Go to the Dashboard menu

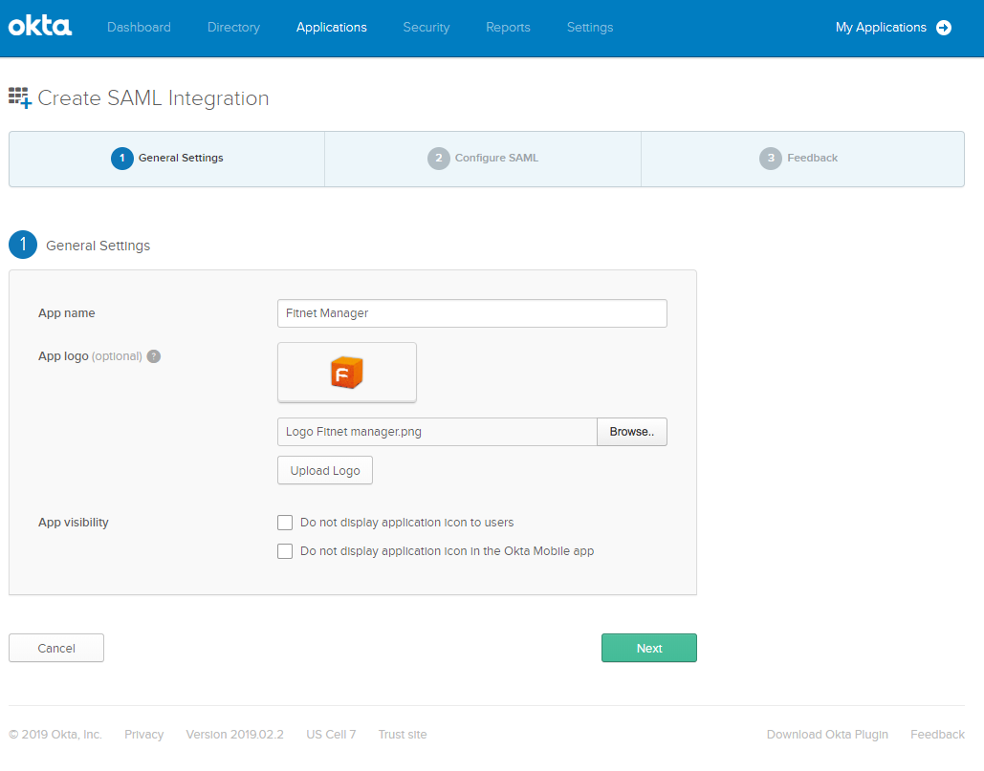(x=139, y=28)
